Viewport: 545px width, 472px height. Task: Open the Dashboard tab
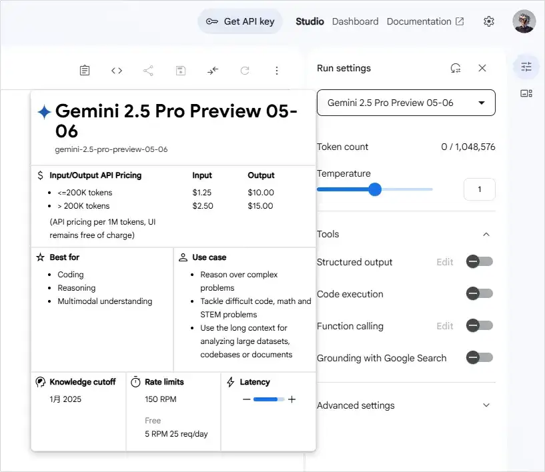coord(356,21)
